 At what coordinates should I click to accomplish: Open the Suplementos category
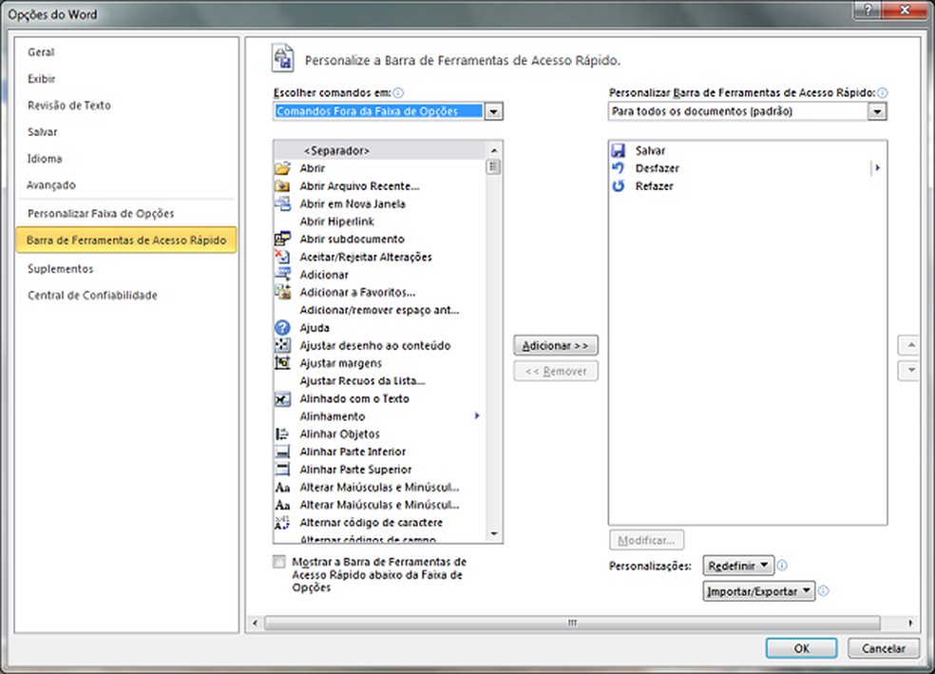click(x=60, y=269)
